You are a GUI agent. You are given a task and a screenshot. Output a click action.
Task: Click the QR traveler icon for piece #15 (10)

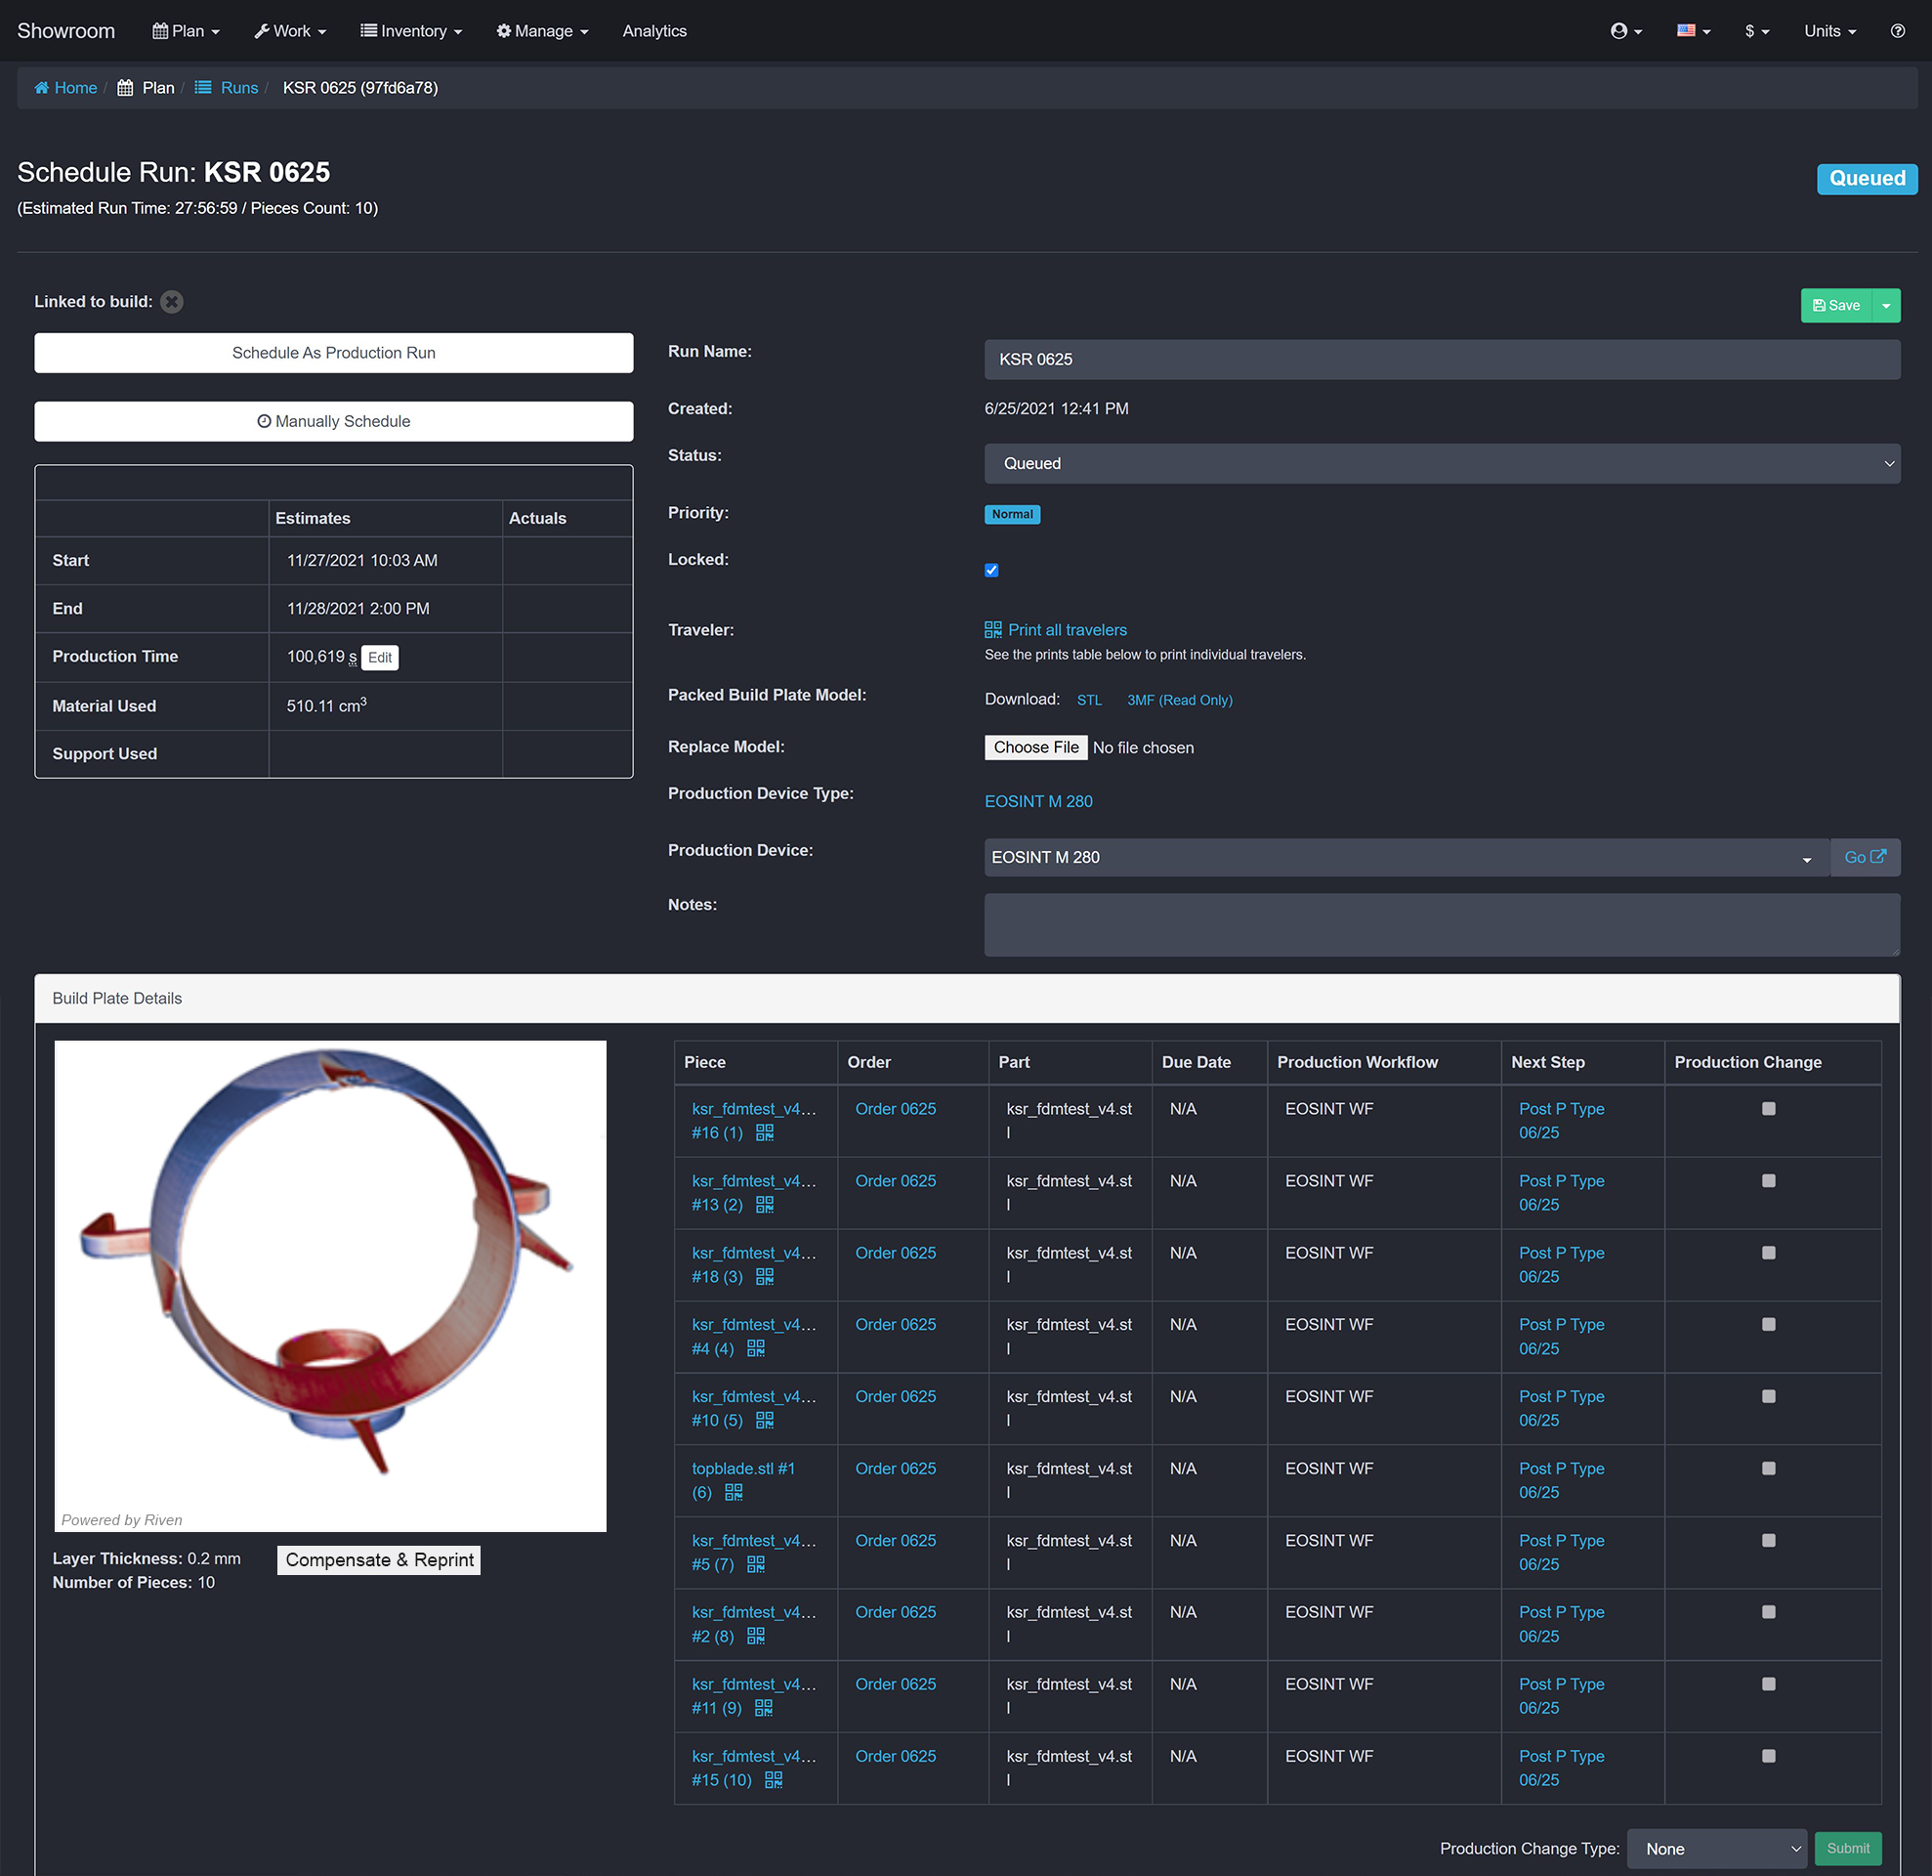pos(773,1779)
